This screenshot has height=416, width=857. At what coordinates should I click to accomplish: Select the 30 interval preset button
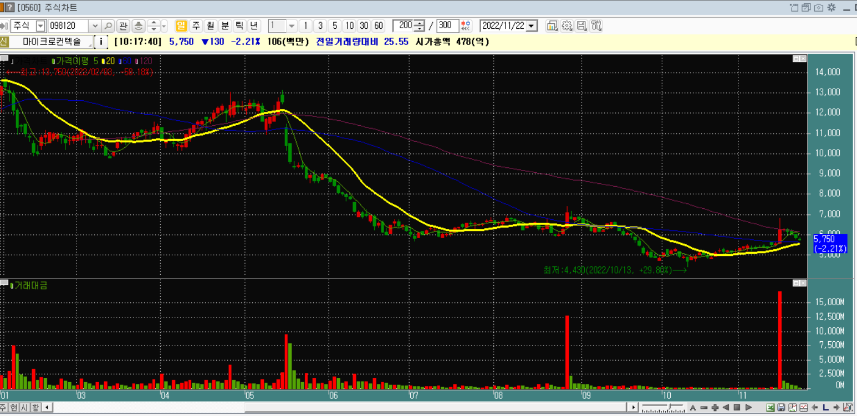pyautogui.click(x=364, y=25)
